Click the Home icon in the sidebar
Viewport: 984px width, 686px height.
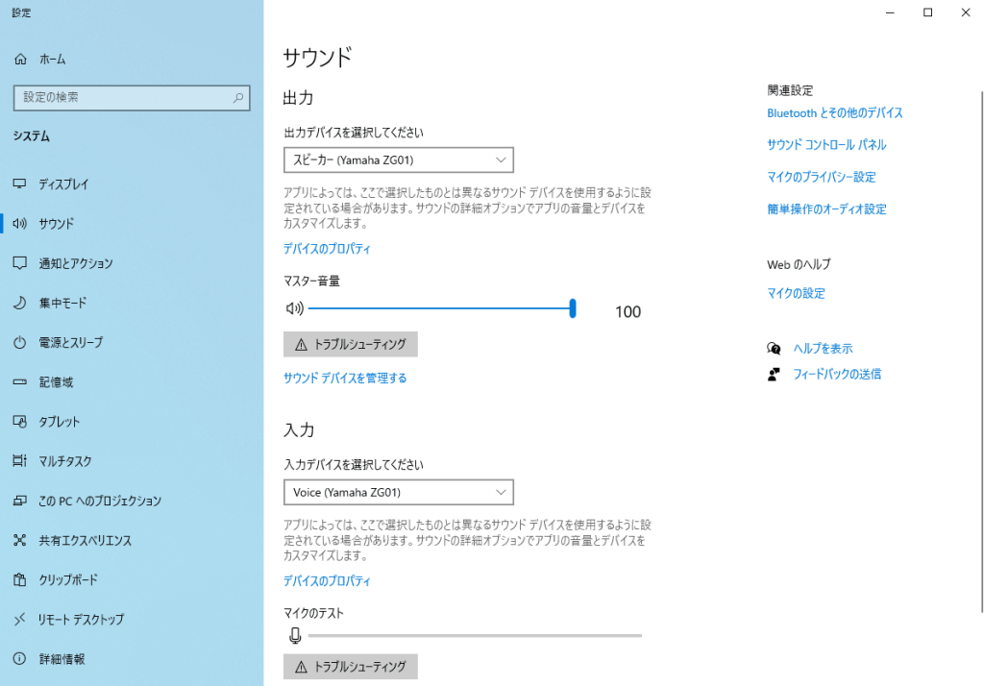(20, 60)
